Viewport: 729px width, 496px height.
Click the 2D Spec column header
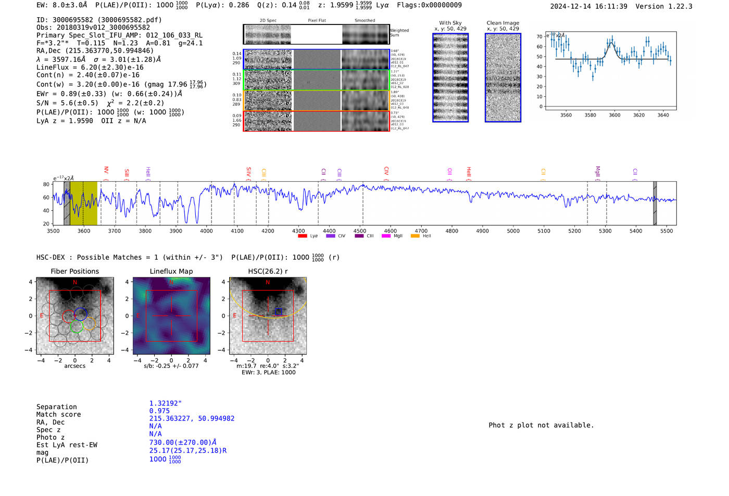[268, 21]
